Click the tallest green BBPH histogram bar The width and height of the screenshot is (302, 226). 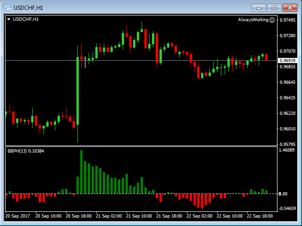click(x=81, y=172)
